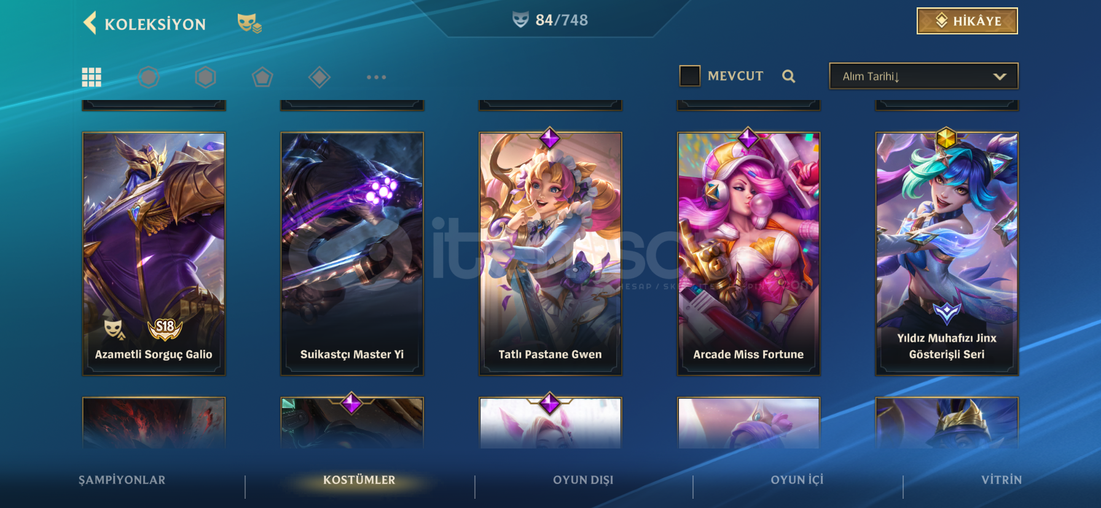
Task: Filter by the hexagon rarity gem icon
Action: (205, 77)
